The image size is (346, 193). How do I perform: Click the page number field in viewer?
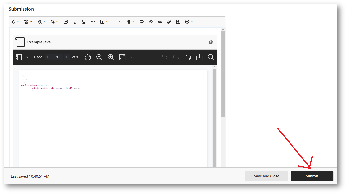tap(57, 57)
